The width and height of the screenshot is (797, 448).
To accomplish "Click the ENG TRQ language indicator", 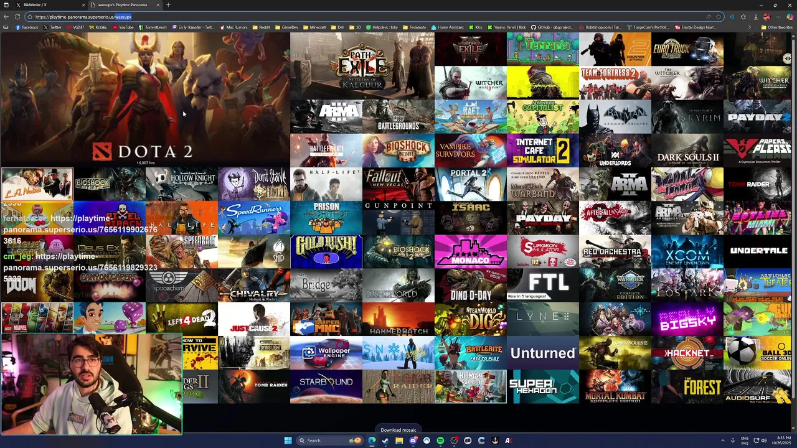I will tap(745, 441).
